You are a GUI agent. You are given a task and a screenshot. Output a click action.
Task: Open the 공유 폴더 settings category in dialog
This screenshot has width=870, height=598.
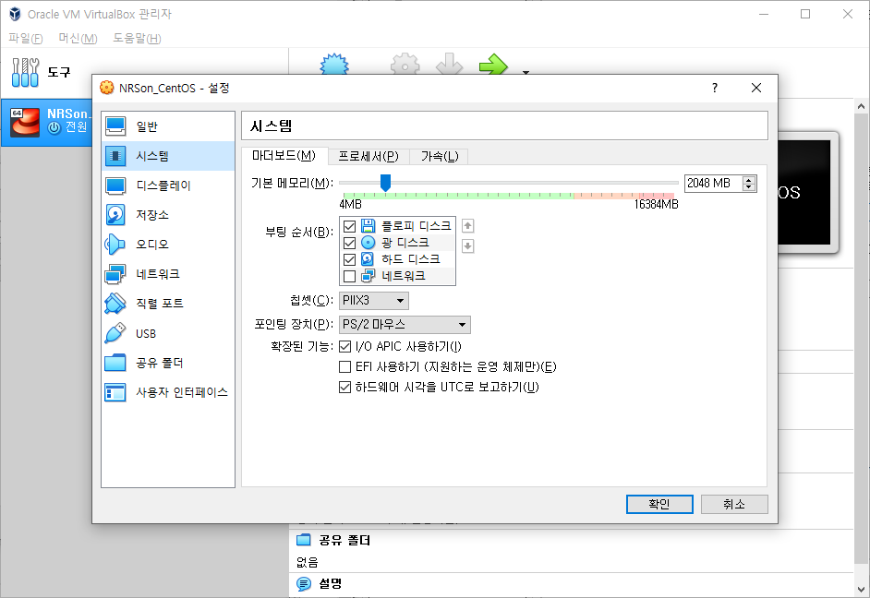[168, 363]
